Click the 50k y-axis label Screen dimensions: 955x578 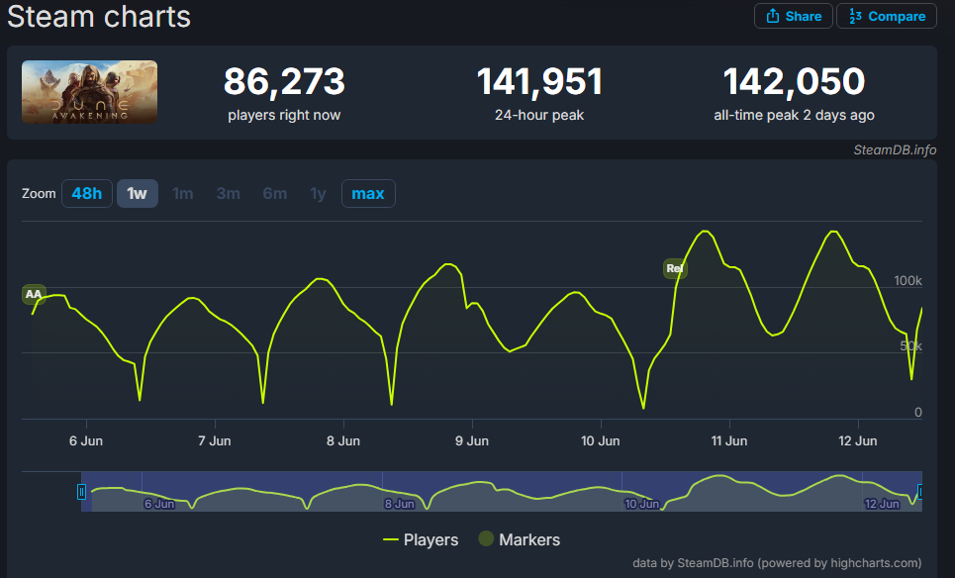click(x=911, y=346)
